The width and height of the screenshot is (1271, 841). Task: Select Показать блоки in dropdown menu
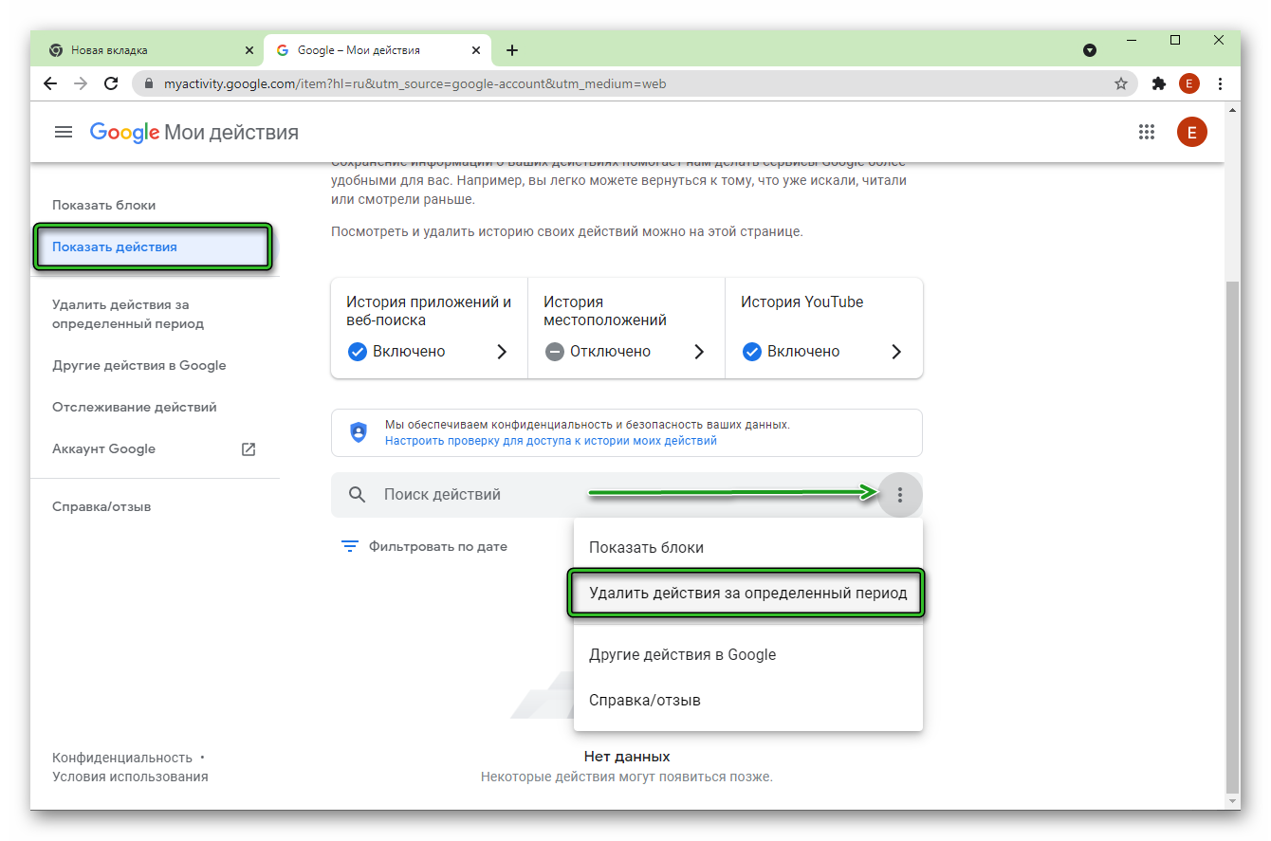click(748, 547)
